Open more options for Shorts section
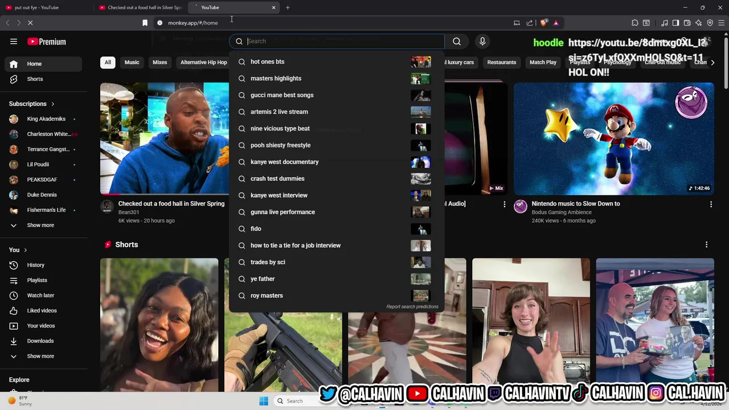This screenshot has height=410, width=729. click(x=706, y=244)
